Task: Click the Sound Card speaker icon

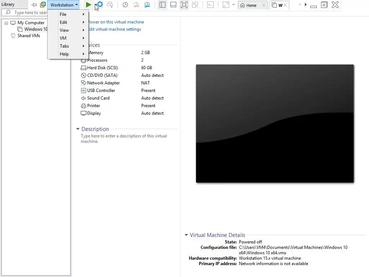Action: coord(83,98)
